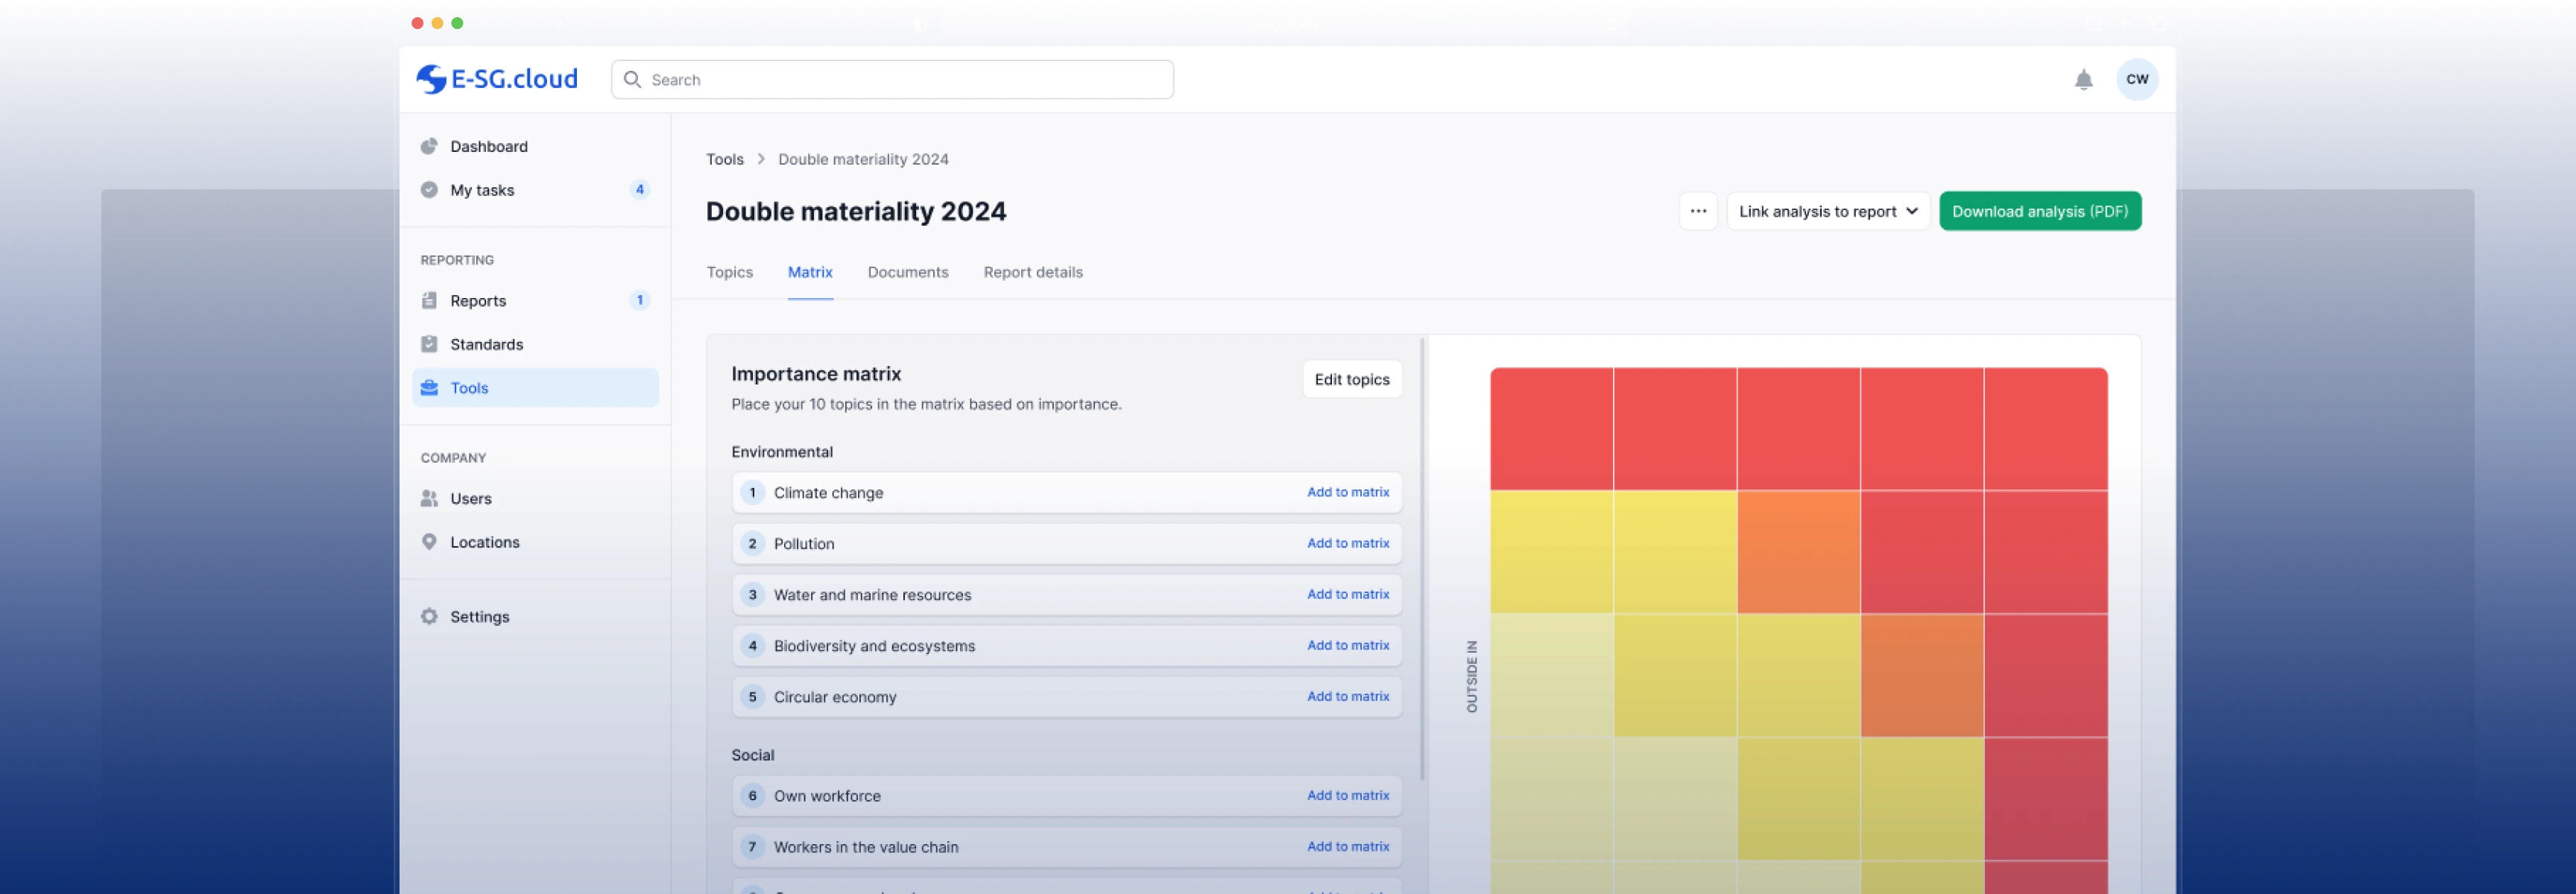
Task: Click the Search input field
Action: point(892,80)
